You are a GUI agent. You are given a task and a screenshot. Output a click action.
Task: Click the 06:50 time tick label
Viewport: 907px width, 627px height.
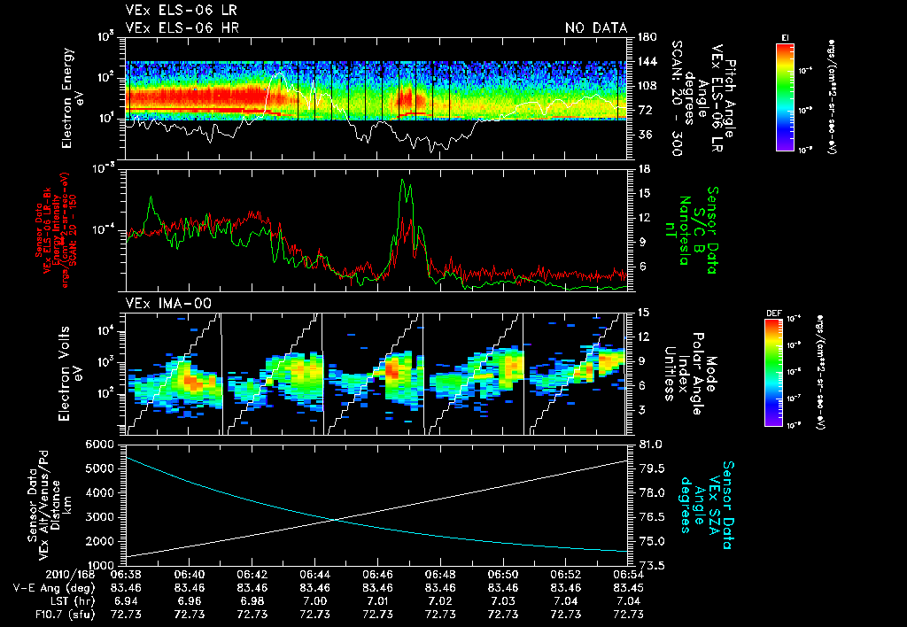[503, 576]
